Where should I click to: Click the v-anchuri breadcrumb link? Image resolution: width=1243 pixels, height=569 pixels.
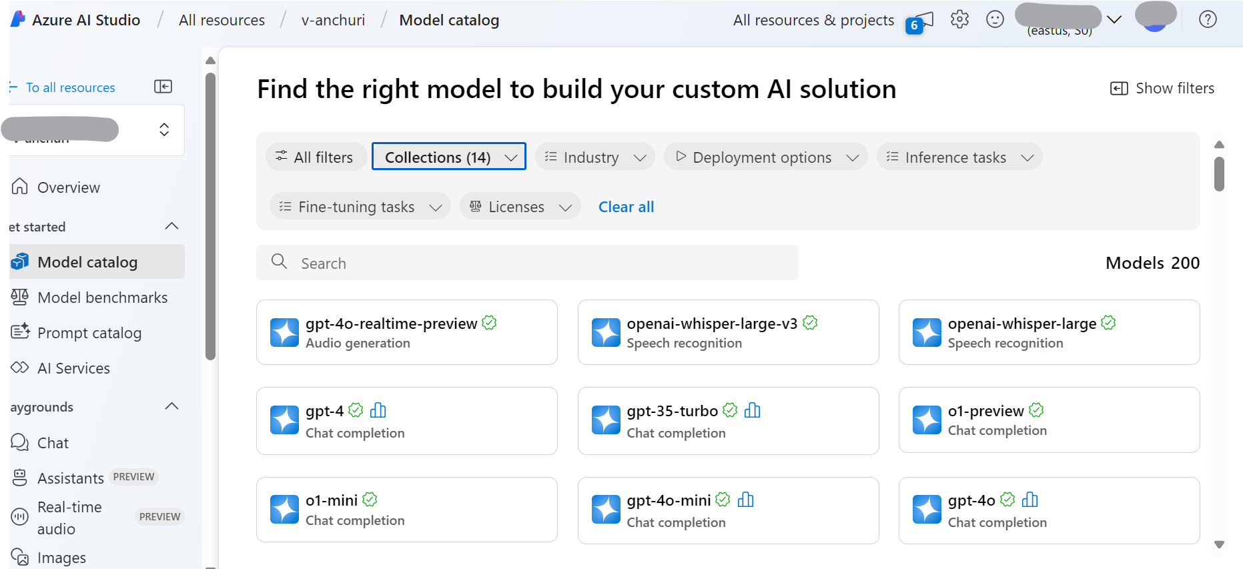point(333,20)
